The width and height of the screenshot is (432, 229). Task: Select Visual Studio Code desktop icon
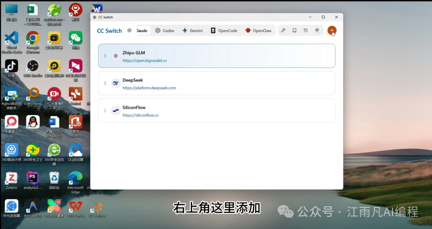pyautogui.click(x=12, y=42)
